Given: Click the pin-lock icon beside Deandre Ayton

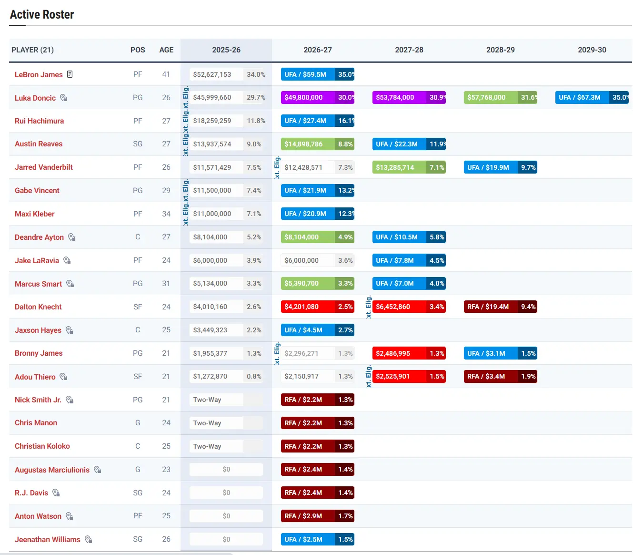Looking at the screenshot, I should pyautogui.click(x=71, y=237).
